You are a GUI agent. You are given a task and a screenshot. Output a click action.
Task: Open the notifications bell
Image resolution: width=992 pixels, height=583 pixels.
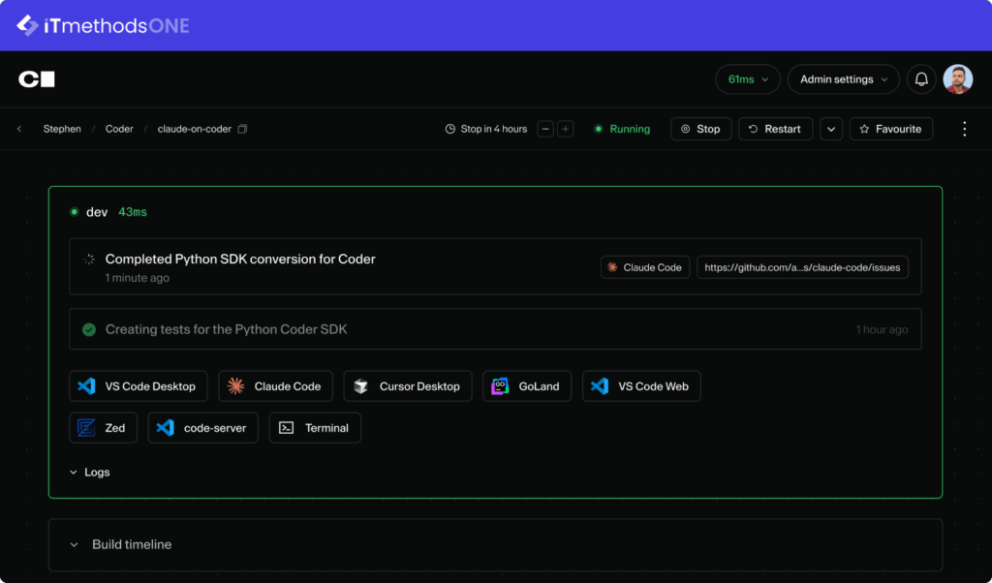tap(921, 79)
